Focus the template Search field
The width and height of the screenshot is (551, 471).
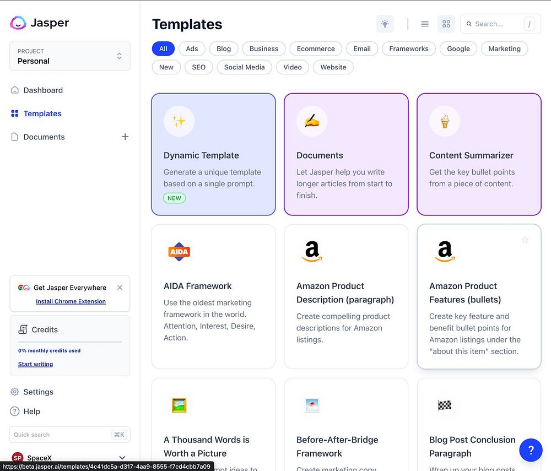[x=501, y=24]
